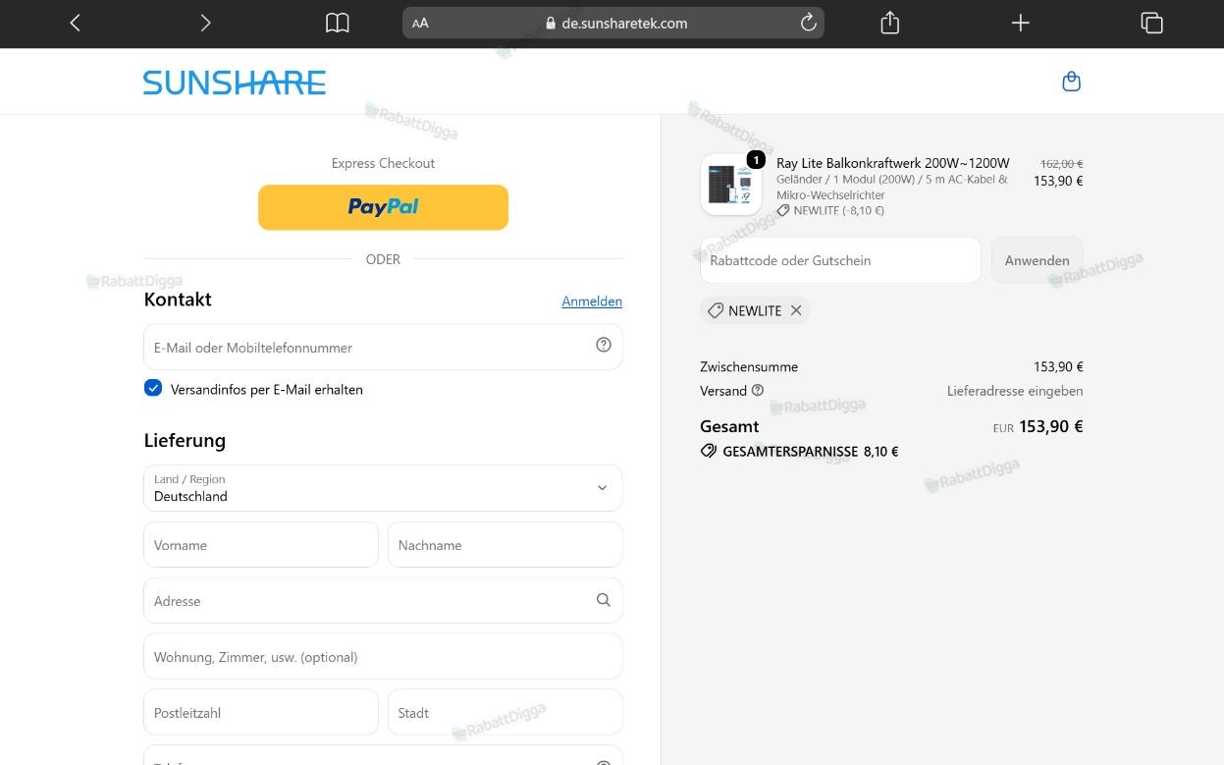
Task: Show all open tabs overview icon
Action: point(1152,23)
